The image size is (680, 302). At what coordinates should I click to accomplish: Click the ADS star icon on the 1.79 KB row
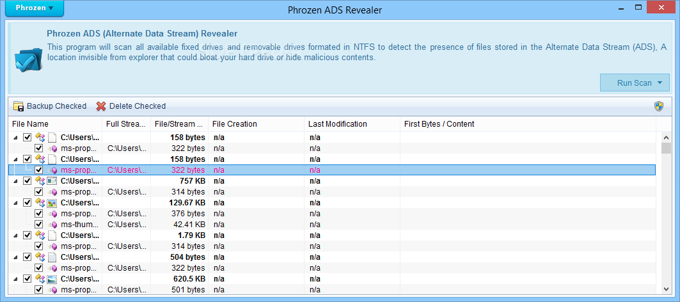click(x=40, y=235)
